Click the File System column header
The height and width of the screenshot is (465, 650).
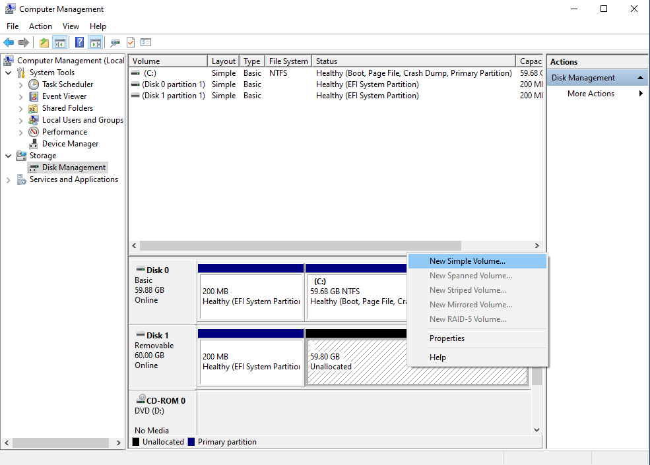pos(288,61)
